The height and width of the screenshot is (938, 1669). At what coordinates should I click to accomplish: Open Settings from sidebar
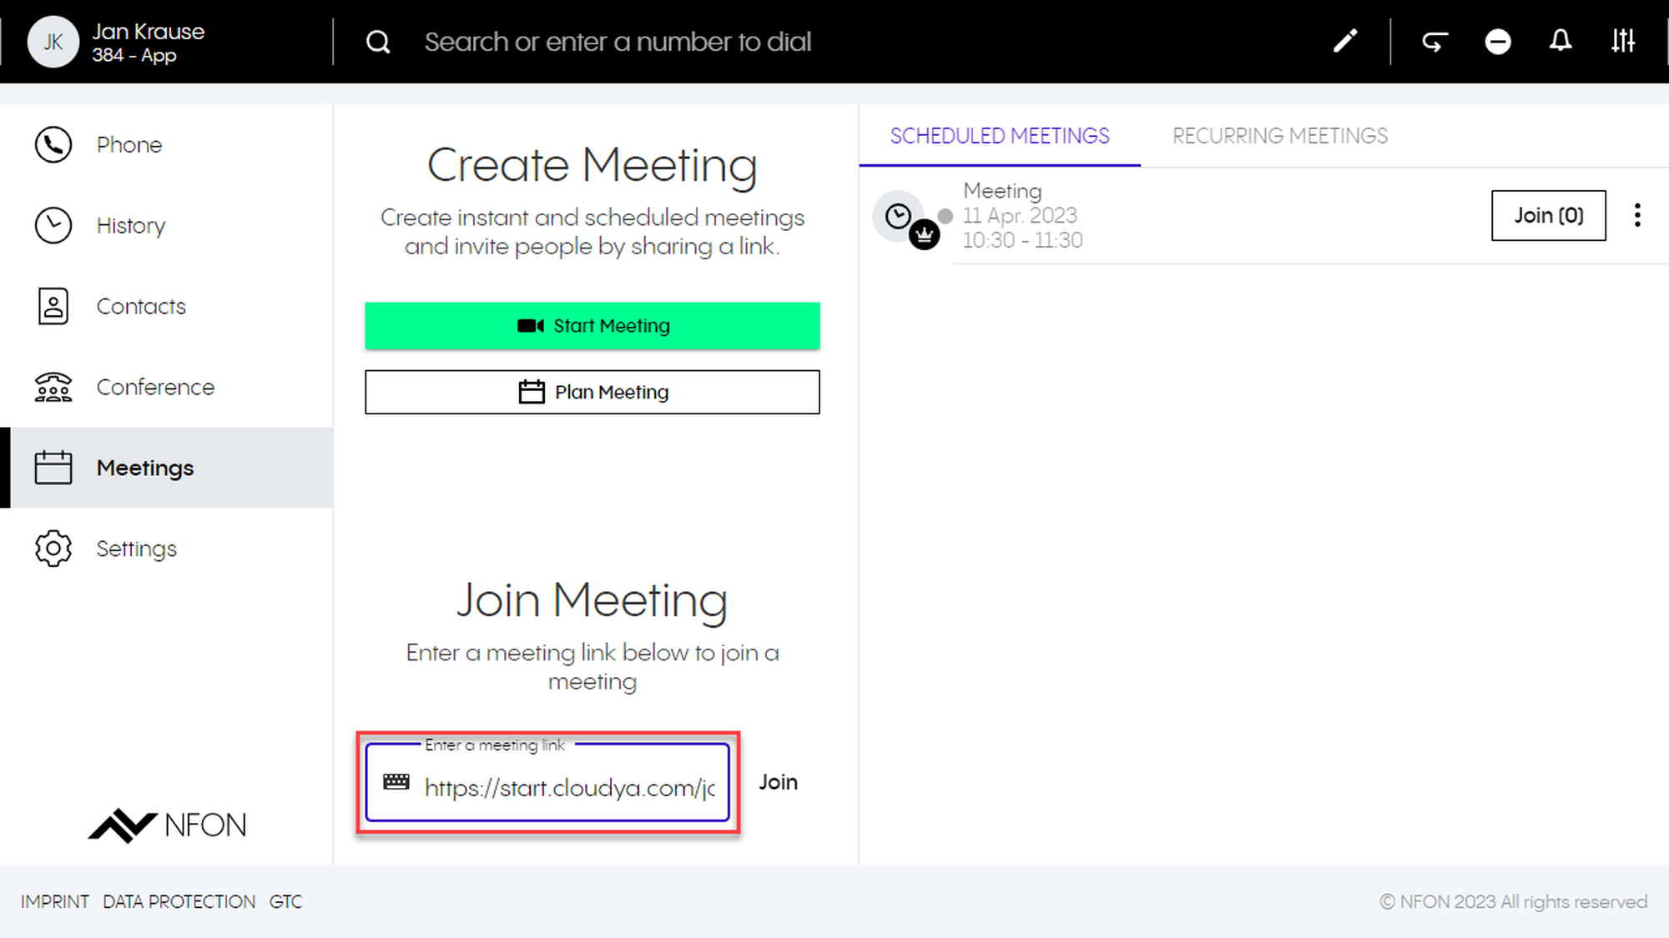pyautogui.click(x=136, y=549)
